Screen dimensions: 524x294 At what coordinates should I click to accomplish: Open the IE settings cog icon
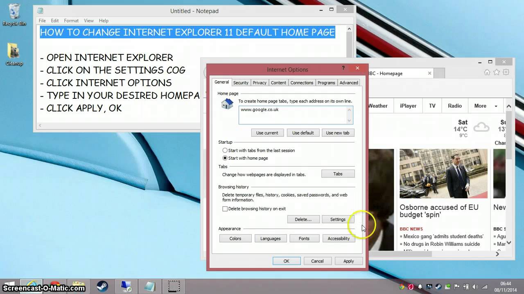[x=506, y=72]
